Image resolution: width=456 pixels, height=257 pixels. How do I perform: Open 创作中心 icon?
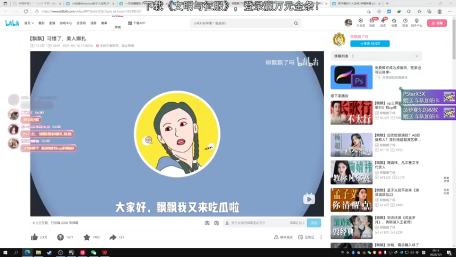point(417,23)
